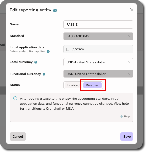Screen dimensions: 146x152
Task: Click the Save button
Action: [x=127, y=136]
